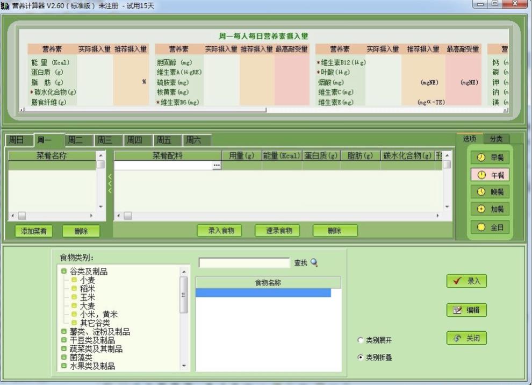Switch to the 周六 tab
The width and height of the screenshot is (532, 385).
(197, 140)
